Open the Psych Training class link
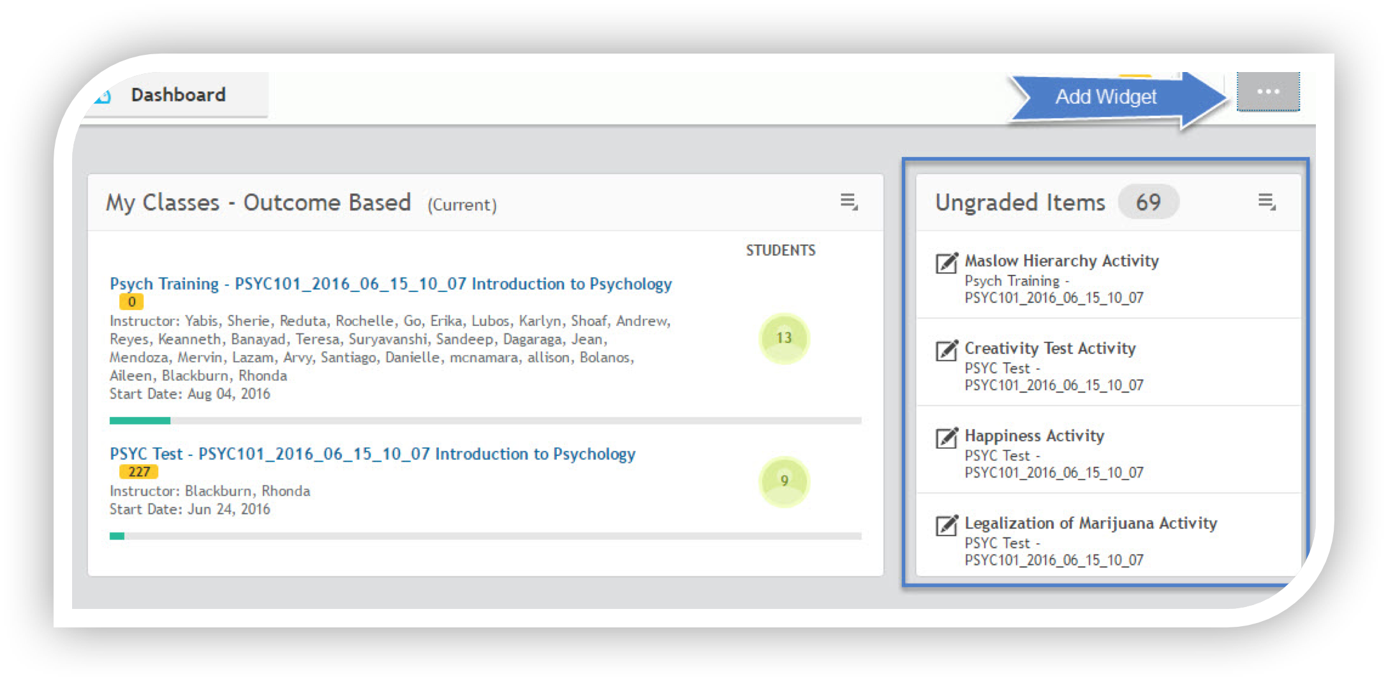This screenshot has height=681, width=1388. click(x=390, y=284)
